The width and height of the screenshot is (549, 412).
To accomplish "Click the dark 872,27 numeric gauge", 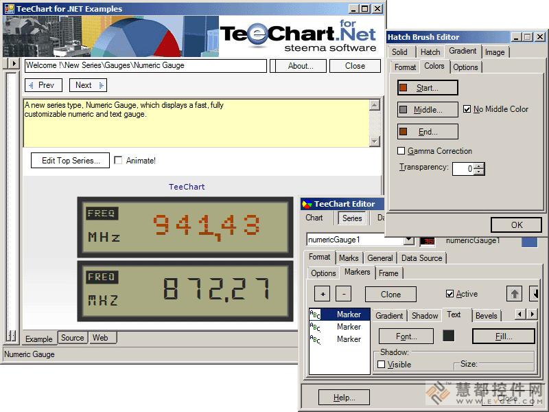I will tap(185, 290).
